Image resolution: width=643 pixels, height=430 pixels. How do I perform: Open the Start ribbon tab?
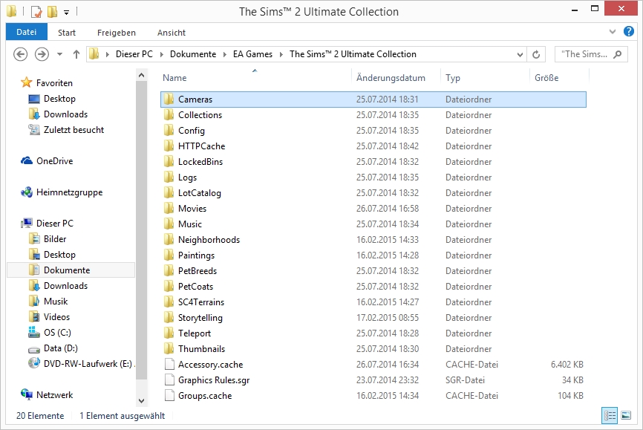coord(66,33)
